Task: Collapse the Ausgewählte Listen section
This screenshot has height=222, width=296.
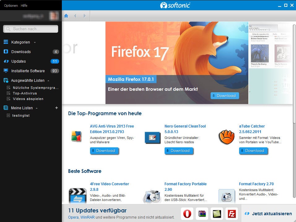Action: tap(48, 81)
